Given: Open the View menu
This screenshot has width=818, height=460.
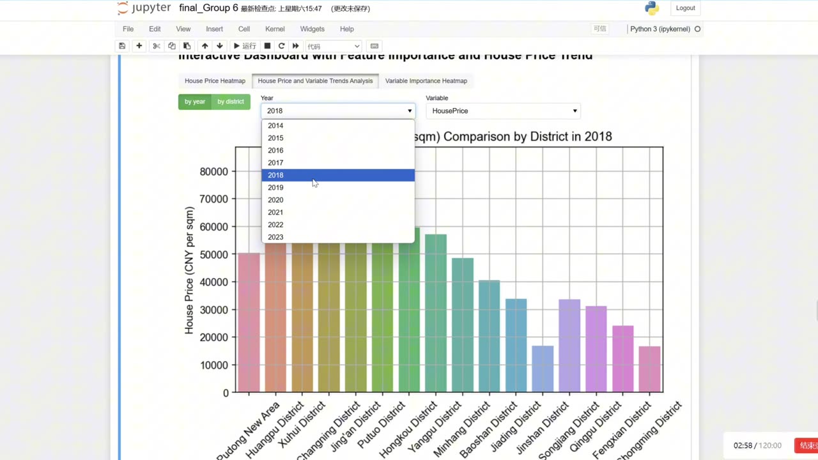Looking at the screenshot, I should [x=183, y=29].
